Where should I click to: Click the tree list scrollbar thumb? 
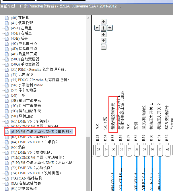coord(88,164)
